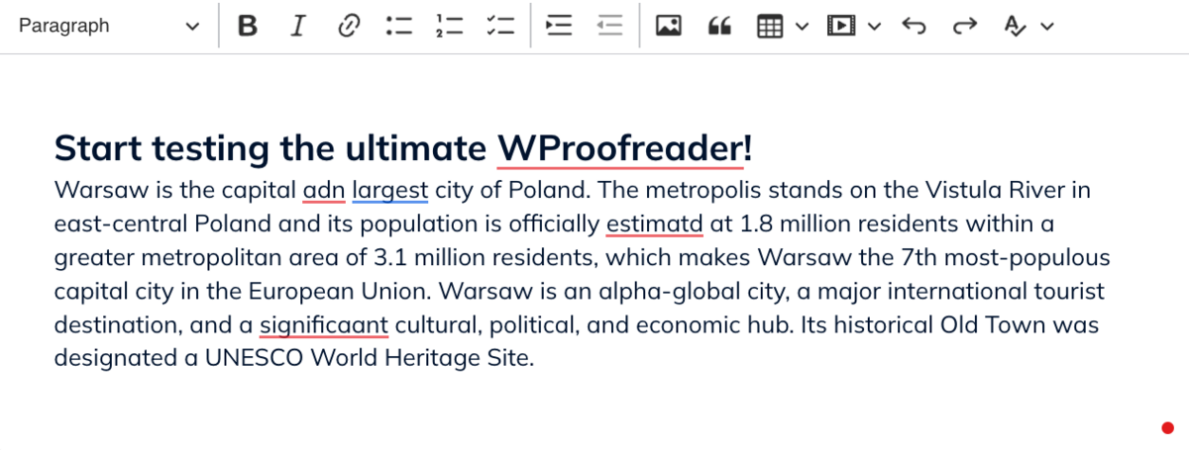The height and width of the screenshot is (450, 1189).
Task: Toggle bold formatting
Action: click(x=248, y=27)
